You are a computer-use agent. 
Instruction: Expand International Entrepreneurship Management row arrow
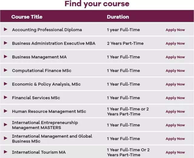[x=5, y=125]
